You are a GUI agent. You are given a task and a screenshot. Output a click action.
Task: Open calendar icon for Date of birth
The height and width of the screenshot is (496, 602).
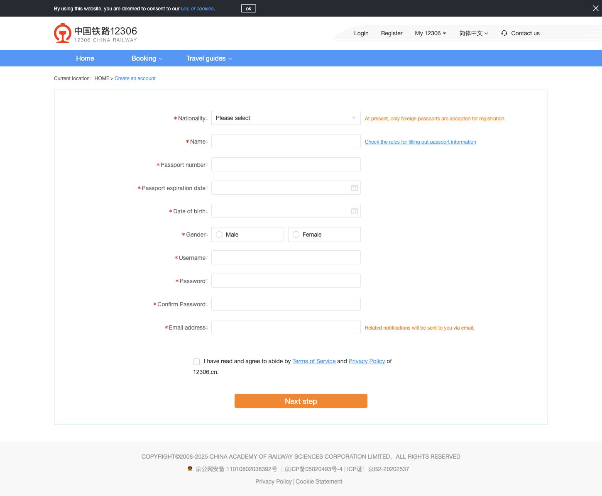(x=354, y=211)
